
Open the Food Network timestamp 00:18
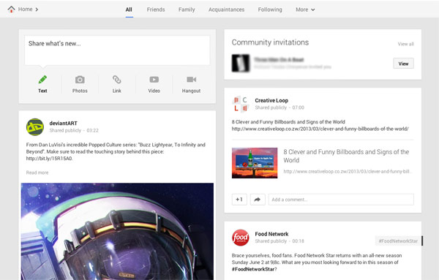(x=299, y=241)
